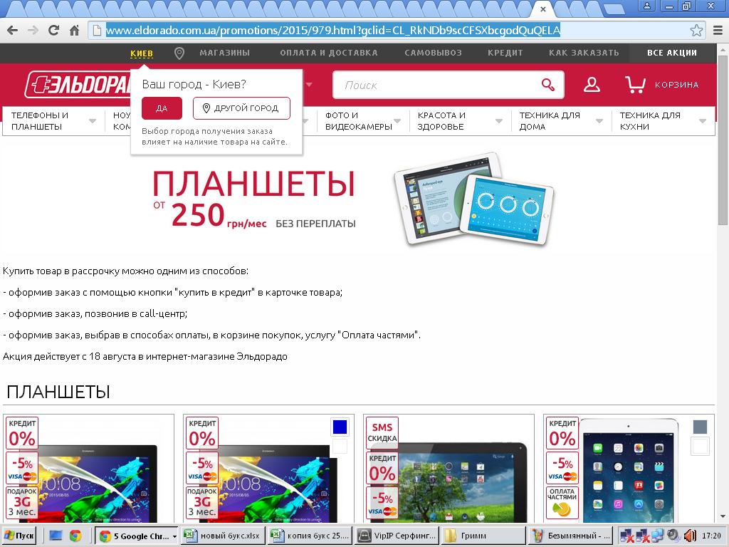Viewport: 729px width, 547px height.
Task: Go back with browser back arrow
Action: pyautogui.click(x=13, y=31)
